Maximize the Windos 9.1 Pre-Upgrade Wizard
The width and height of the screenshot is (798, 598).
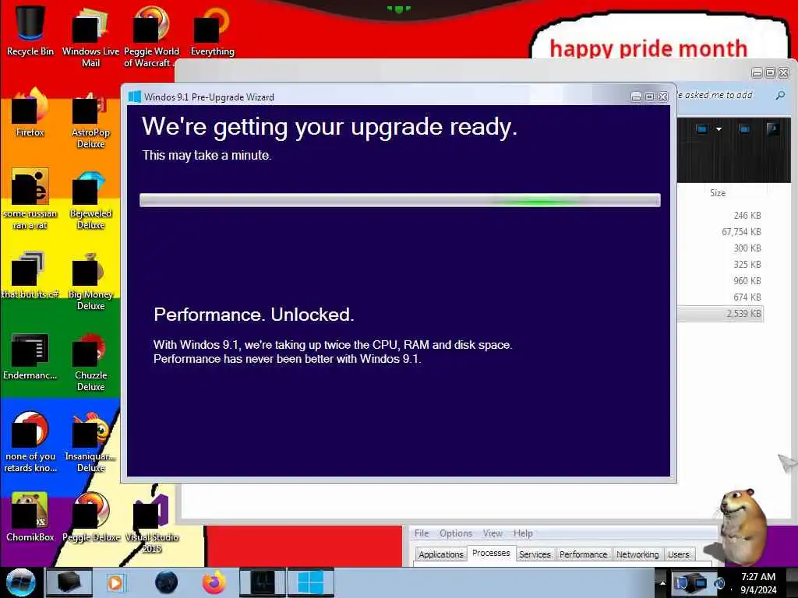(x=649, y=97)
